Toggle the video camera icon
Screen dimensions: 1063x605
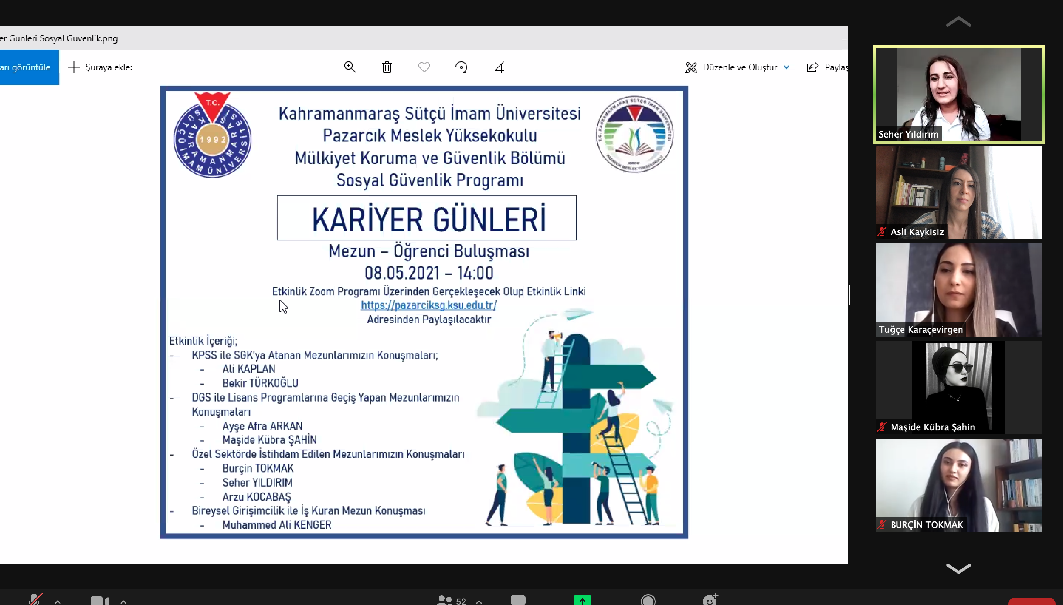pyautogui.click(x=99, y=601)
